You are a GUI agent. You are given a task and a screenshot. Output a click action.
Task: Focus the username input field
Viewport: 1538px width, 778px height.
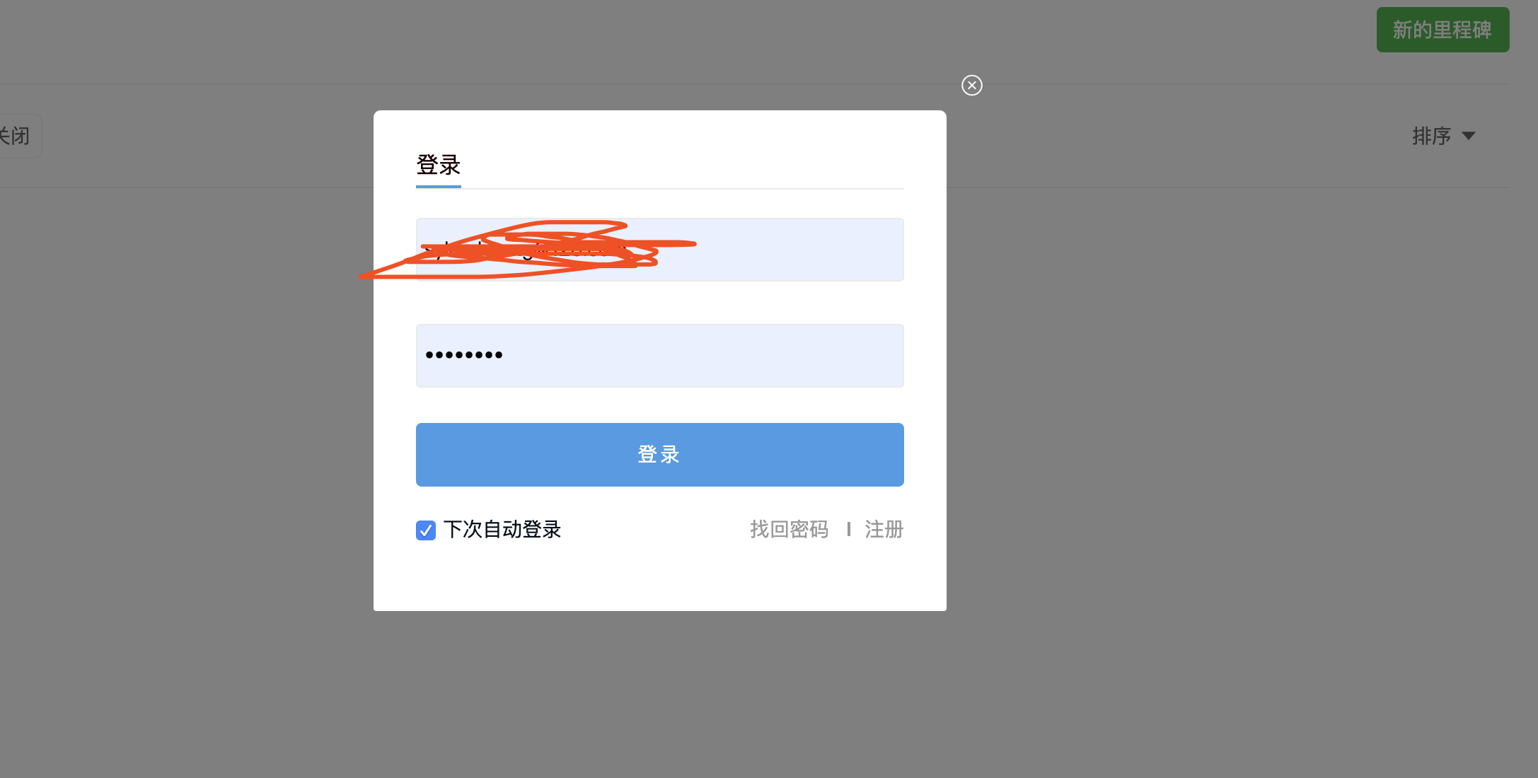click(660, 250)
